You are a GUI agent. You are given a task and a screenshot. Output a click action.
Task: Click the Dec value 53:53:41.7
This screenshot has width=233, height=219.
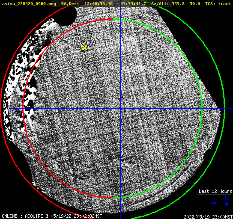tap(133, 4)
